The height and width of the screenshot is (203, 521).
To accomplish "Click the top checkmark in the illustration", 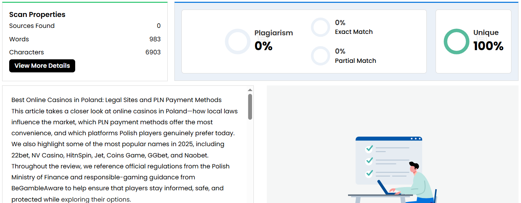I will tap(369, 148).
